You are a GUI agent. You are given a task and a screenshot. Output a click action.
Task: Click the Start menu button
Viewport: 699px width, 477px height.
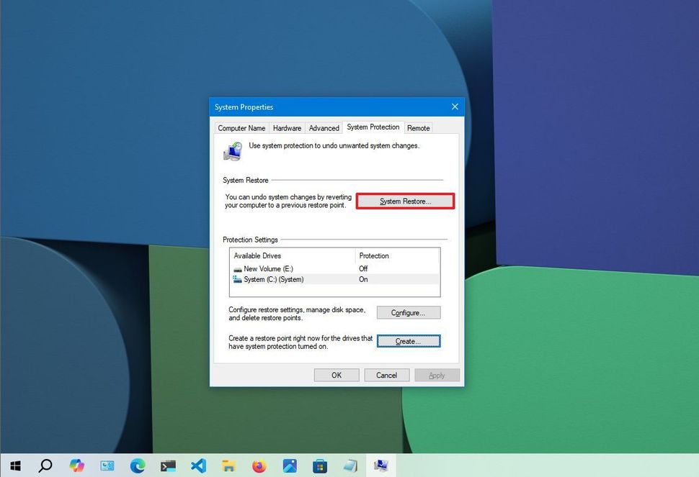pyautogui.click(x=14, y=465)
